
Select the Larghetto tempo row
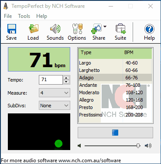click(x=115, y=70)
